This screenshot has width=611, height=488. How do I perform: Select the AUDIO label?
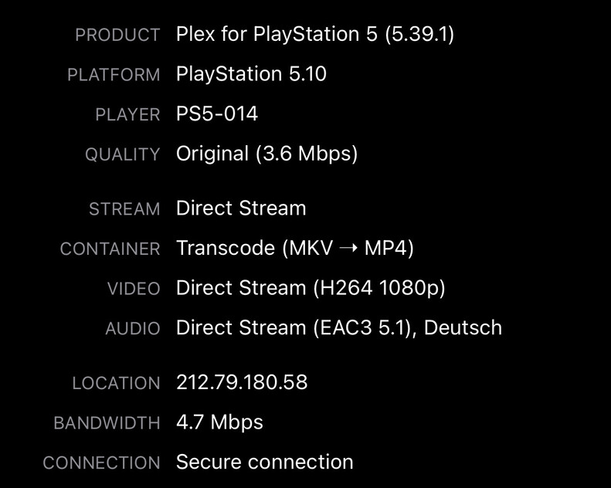(132, 328)
